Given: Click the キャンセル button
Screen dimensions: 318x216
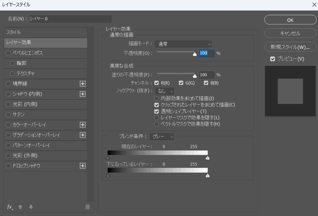Looking at the screenshot, I should [x=290, y=33].
